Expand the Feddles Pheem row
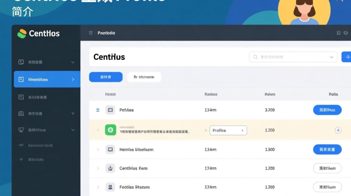Image resolution: width=351 pixels, height=196 pixels. click(x=98, y=187)
